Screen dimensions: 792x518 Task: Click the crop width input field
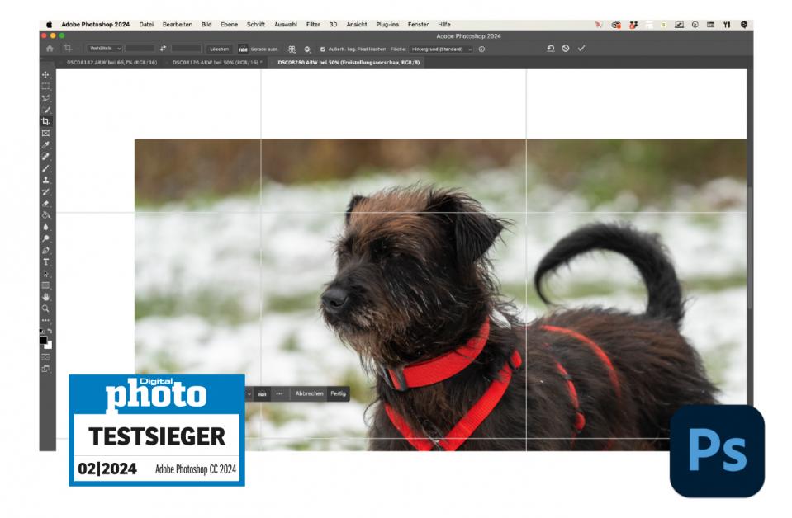click(140, 49)
